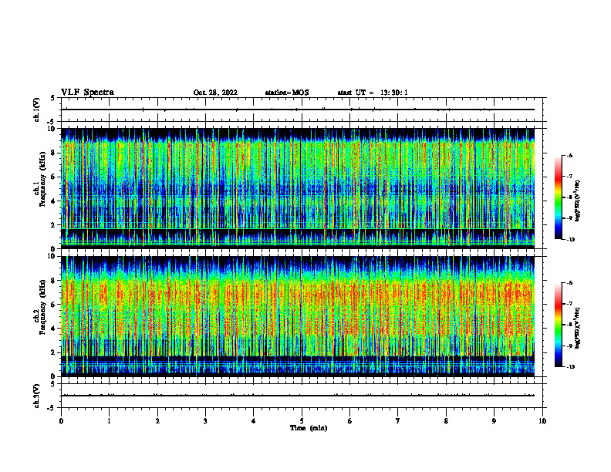
Task: Click the ch.1 spectrogram color scale bar
Action: [x=558, y=197]
